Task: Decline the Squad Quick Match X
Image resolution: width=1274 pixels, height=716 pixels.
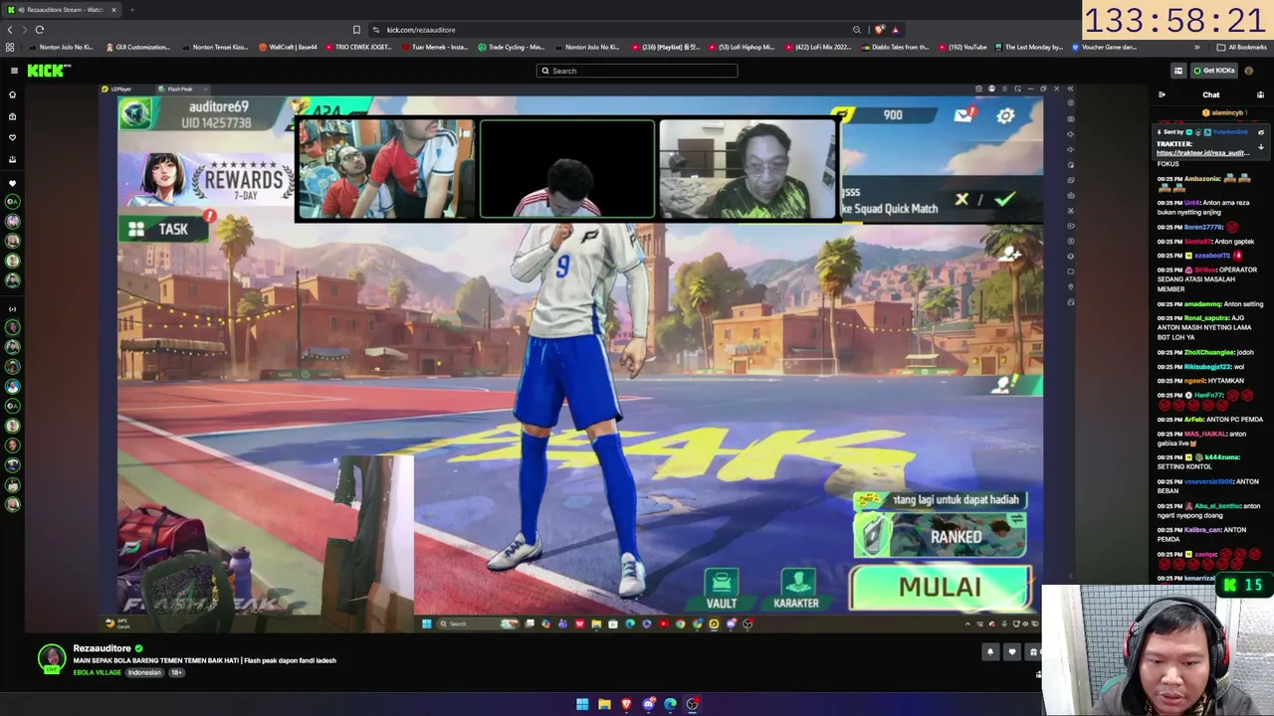Action: (x=961, y=200)
